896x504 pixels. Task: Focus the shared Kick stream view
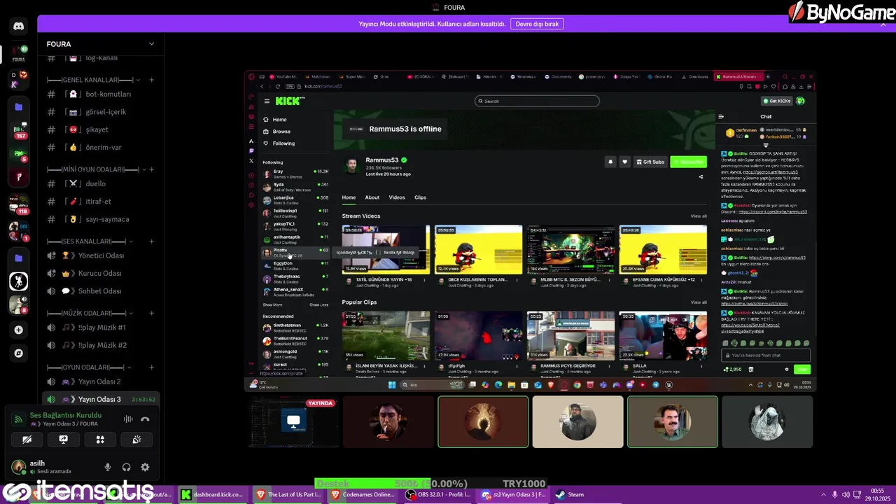pos(530,231)
